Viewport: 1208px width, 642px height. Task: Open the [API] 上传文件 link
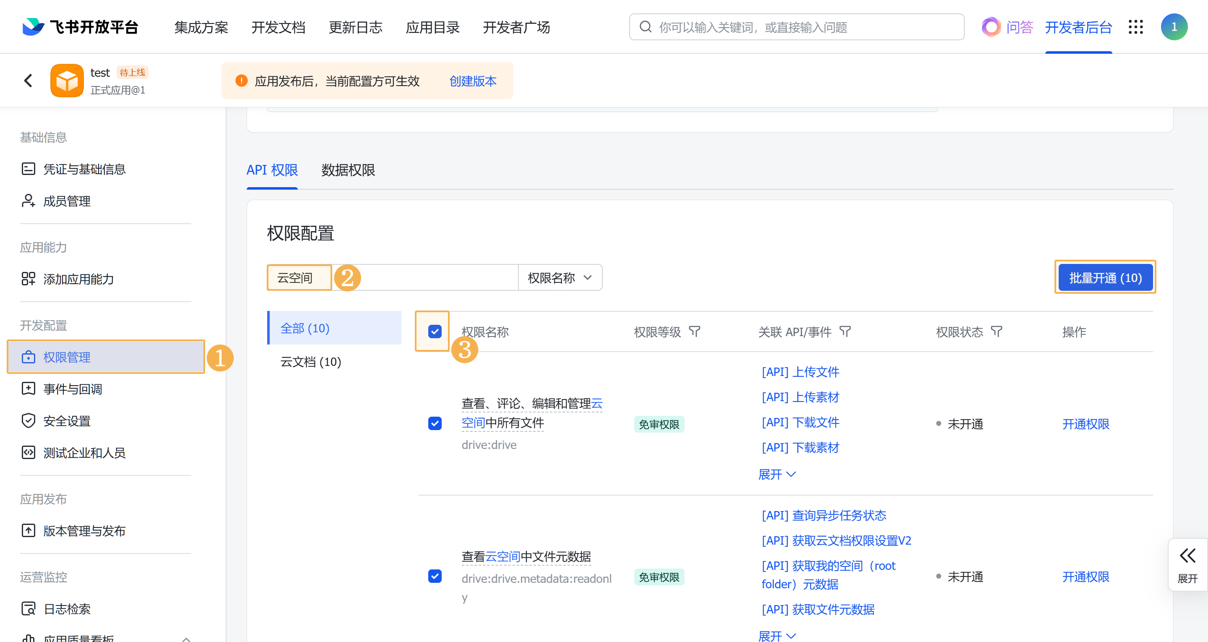(800, 372)
